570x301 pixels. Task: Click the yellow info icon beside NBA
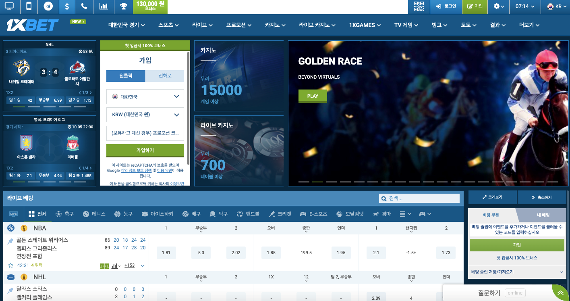click(x=24, y=228)
